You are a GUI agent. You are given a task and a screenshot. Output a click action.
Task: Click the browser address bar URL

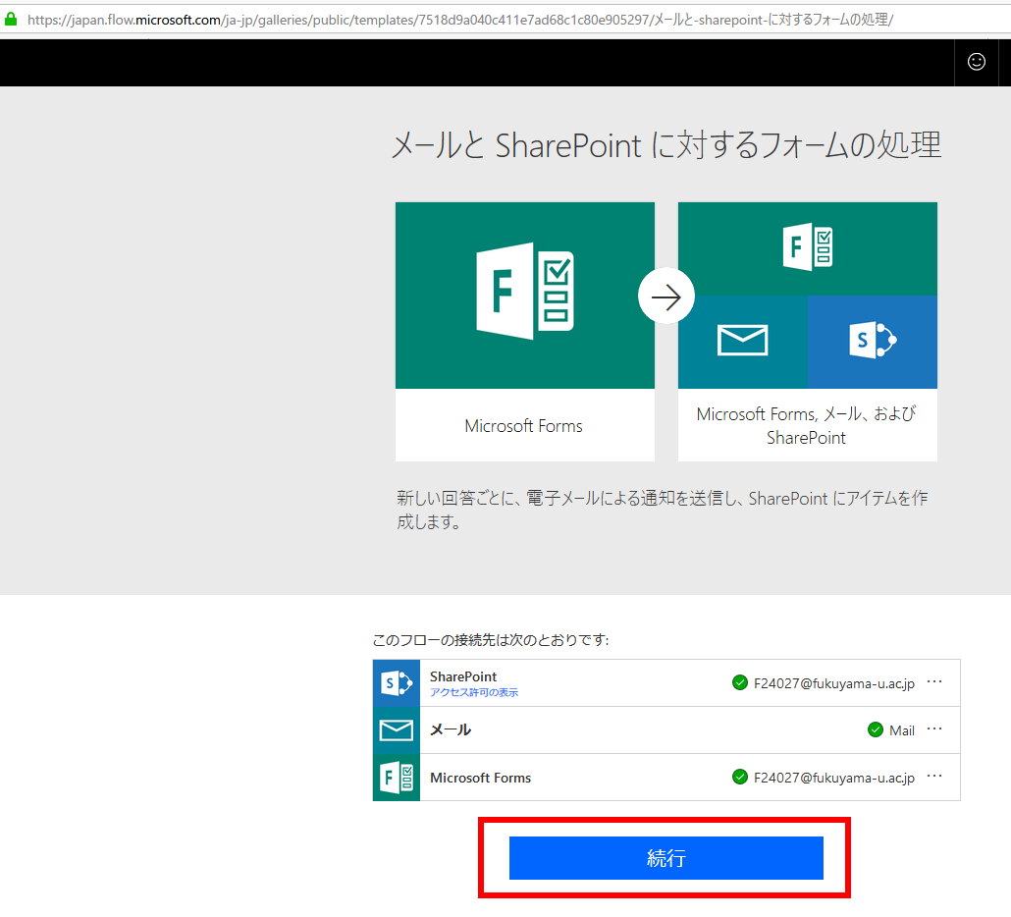click(x=459, y=20)
